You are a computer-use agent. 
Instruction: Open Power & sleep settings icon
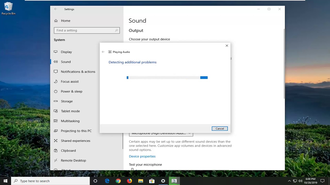click(56, 91)
